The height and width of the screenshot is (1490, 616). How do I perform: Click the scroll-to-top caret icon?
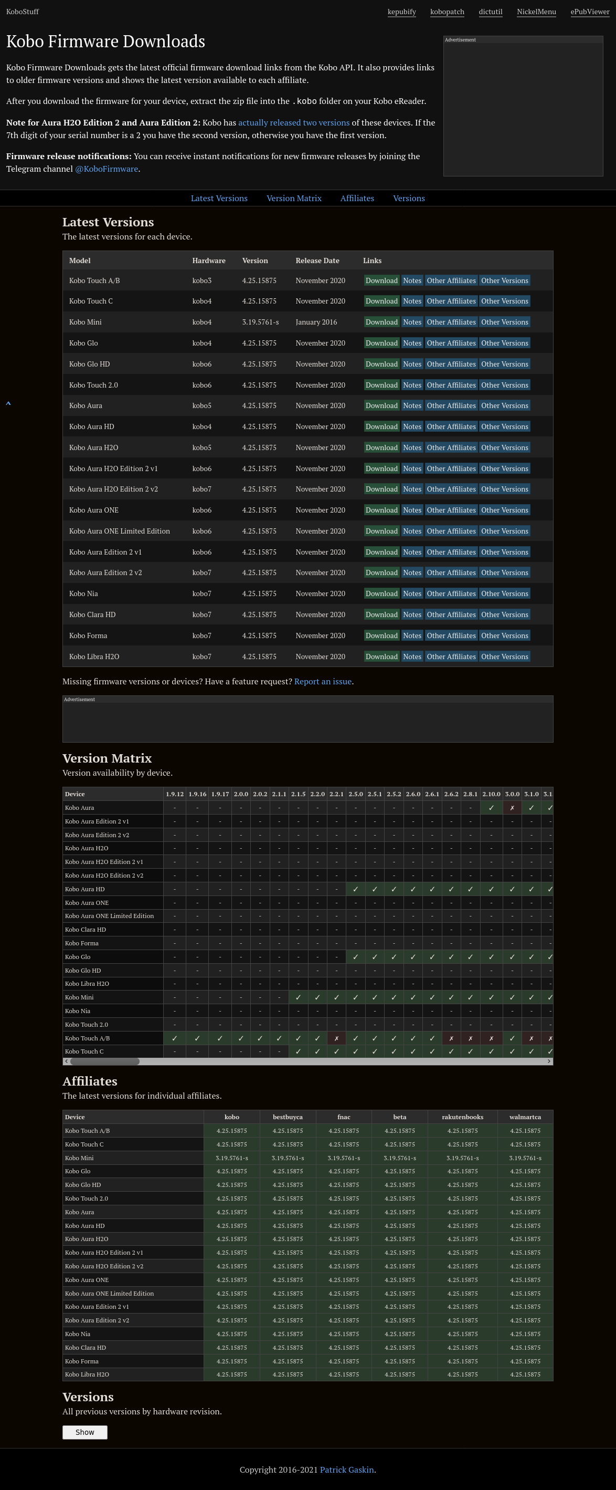point(8,403)
